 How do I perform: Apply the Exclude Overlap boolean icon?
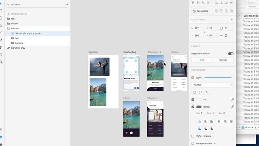(231, 11)
